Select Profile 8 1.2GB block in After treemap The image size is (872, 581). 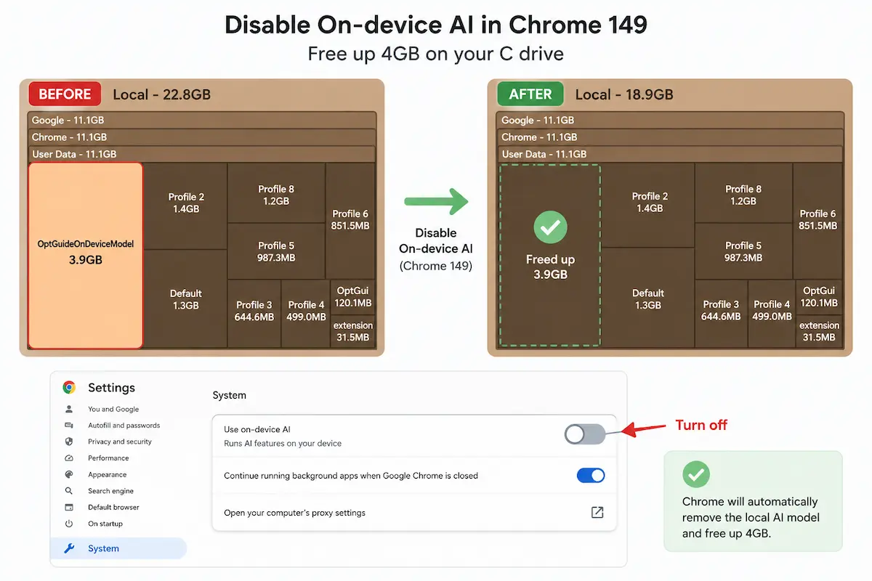pyautogui.click(x=743, y=193)
